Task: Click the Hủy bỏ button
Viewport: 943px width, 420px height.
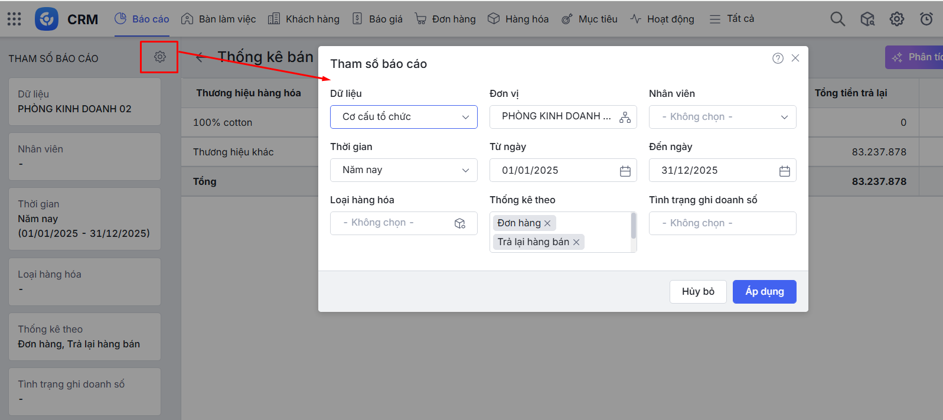Action: click(698, 292)
